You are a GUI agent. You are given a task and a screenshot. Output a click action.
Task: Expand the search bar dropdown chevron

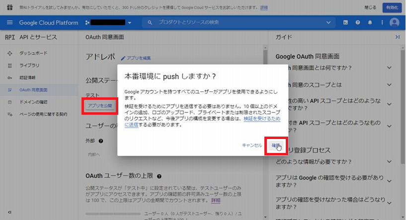pyautogui.click(x=328, y=22)
